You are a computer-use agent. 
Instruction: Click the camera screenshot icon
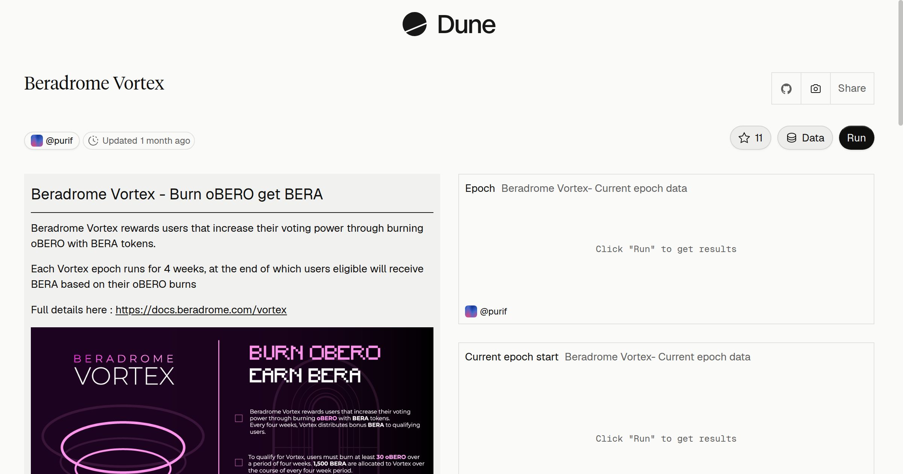pyautogui.click(x=815, y=88)
